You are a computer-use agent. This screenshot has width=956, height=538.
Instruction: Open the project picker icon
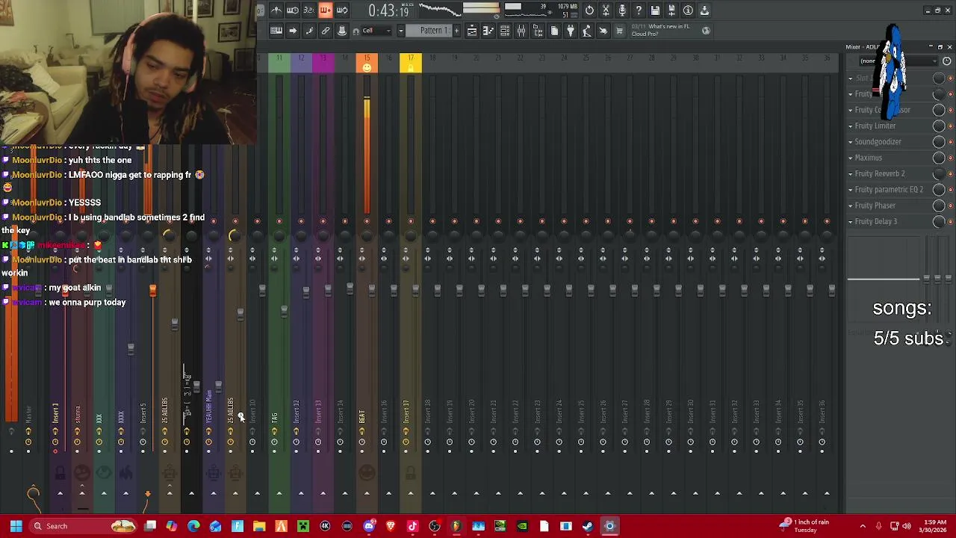click(554, 31)
